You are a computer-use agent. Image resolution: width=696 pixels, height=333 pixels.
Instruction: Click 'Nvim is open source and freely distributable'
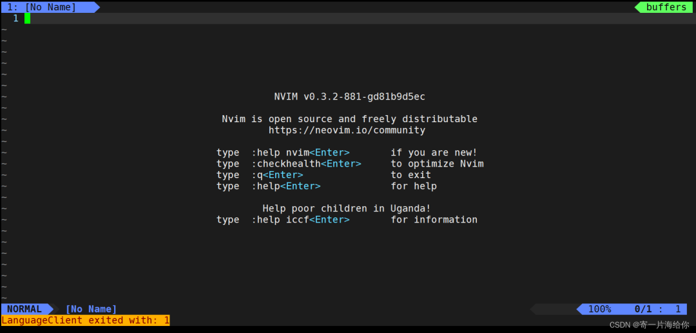pyautogui.click(x=350, y=119)
